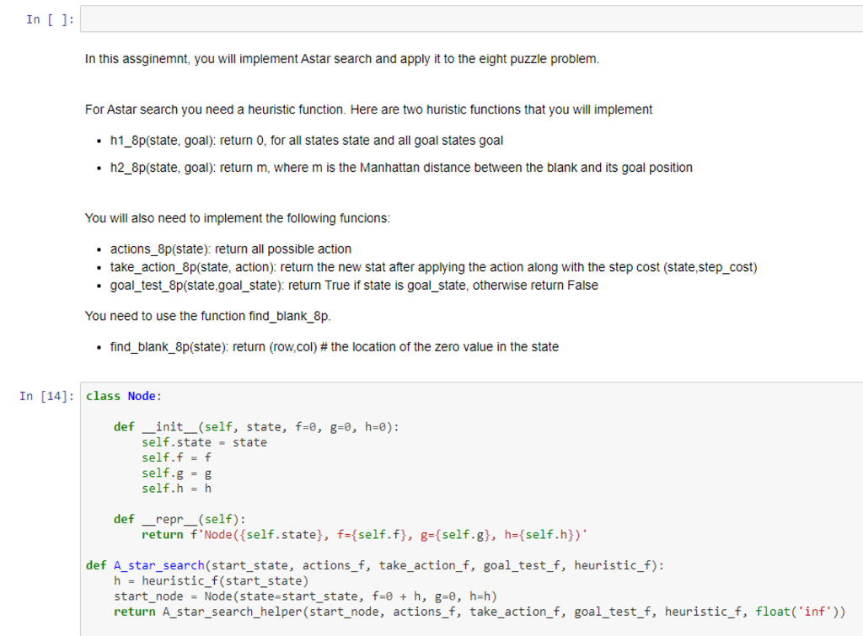Click the 'def __repr__(self):' code line

pyautogui.click(x=180, y=520)
